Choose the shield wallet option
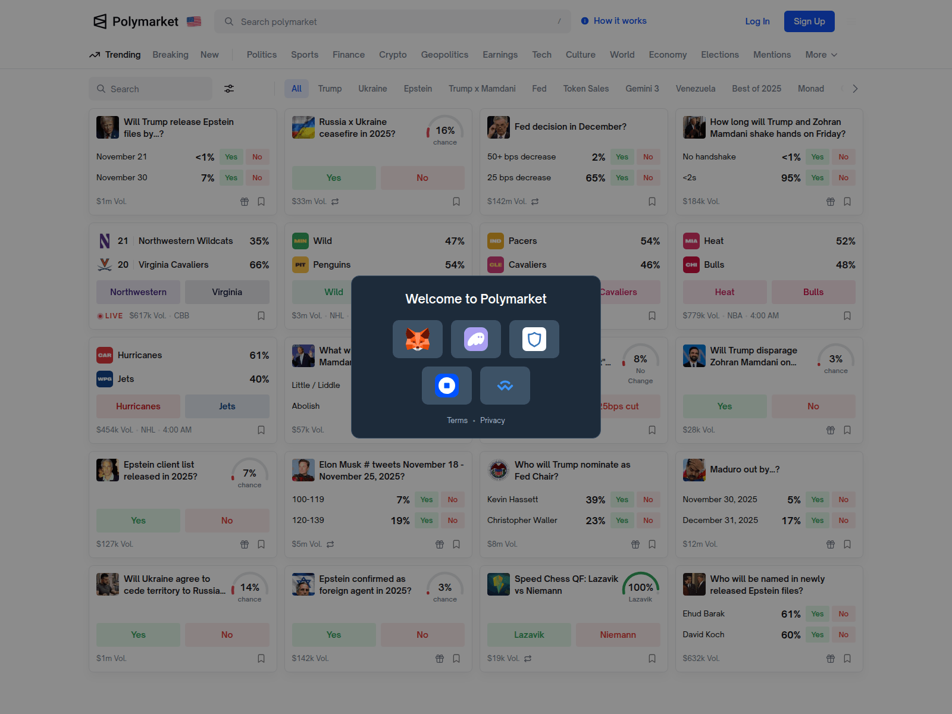Viewport: 952px width, 714px height. 534,339
